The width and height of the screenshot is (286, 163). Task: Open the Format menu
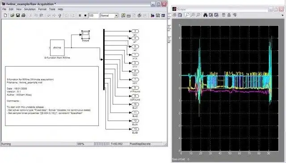click(42, 9)
